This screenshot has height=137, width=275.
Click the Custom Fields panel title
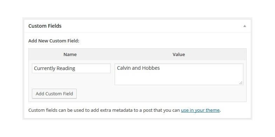click(x=45, y=26)
